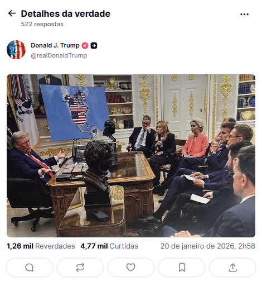Screen dimensions: 262x291
Task: View the list of 1,26 mil Reverdades
Action: pyautogui.click(x=41, y=246)
